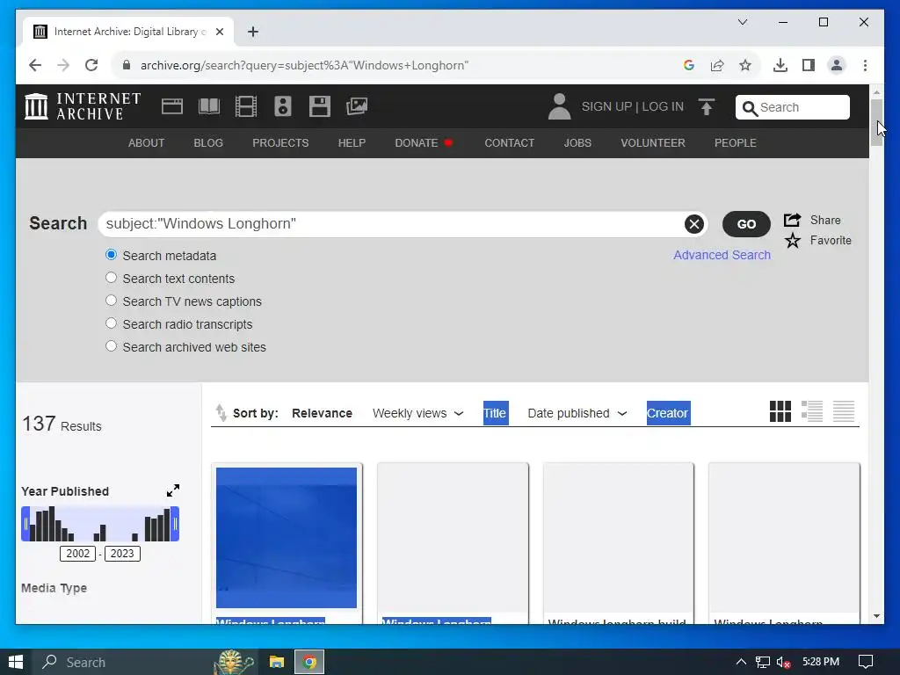Open the Video film-strip icon

point(246,106)
